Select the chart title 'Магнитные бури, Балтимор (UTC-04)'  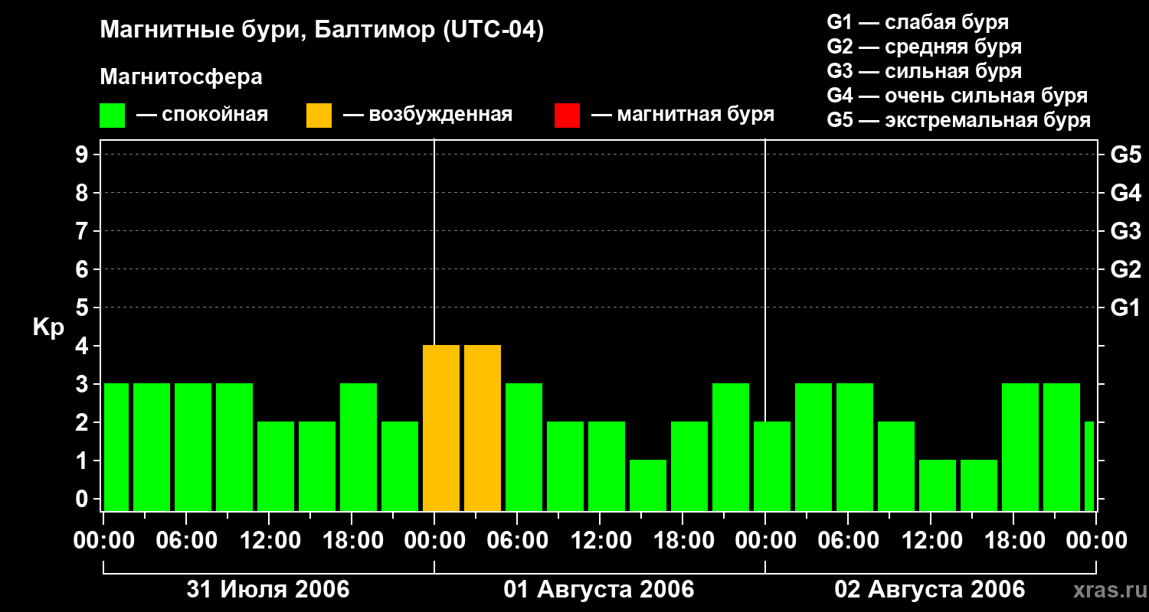[x=322, y=31]
